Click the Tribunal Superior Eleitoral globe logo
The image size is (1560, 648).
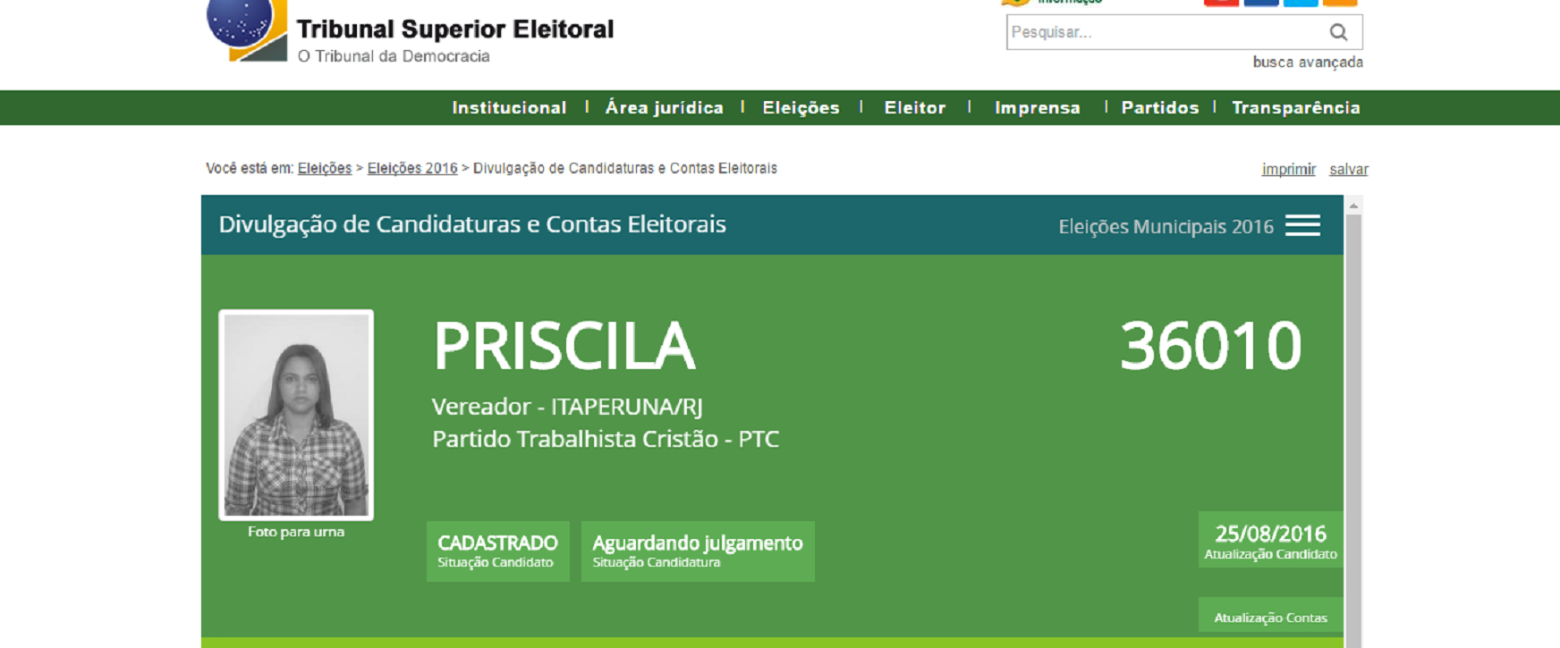point(247,30)
